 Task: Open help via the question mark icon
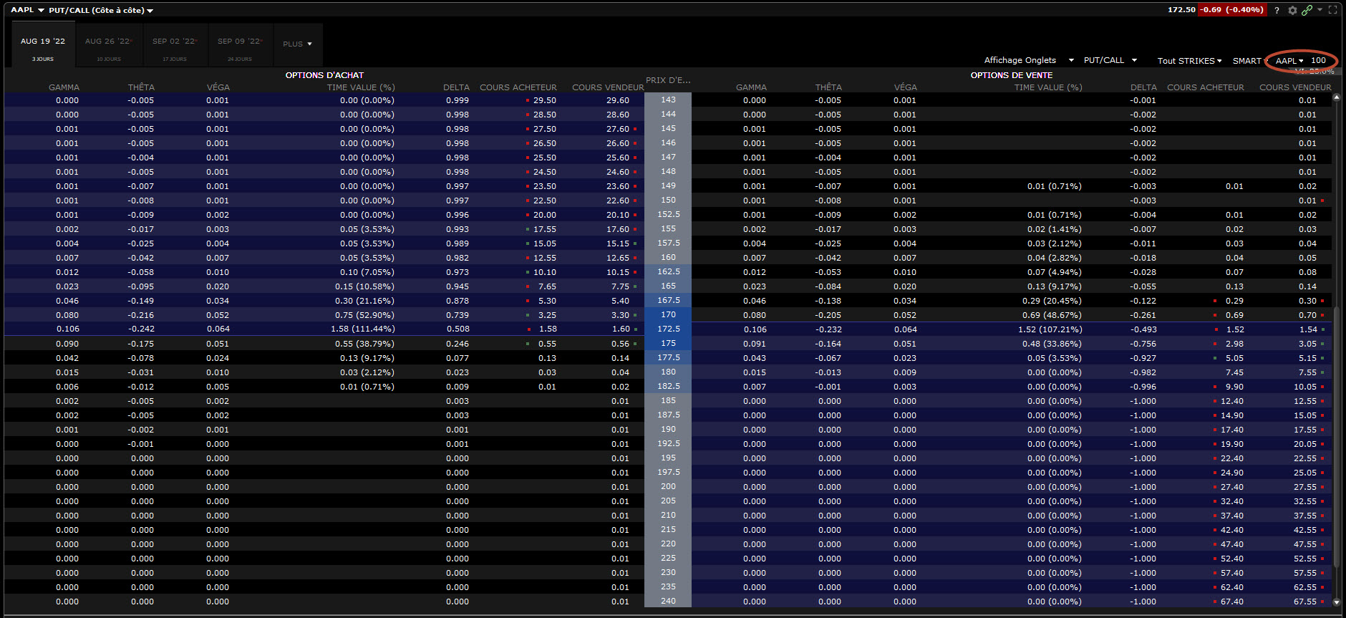coord(1277,10)
